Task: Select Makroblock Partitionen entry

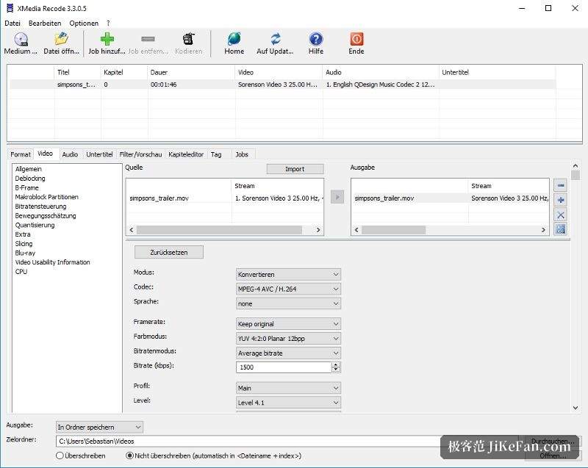Action: 46,197
